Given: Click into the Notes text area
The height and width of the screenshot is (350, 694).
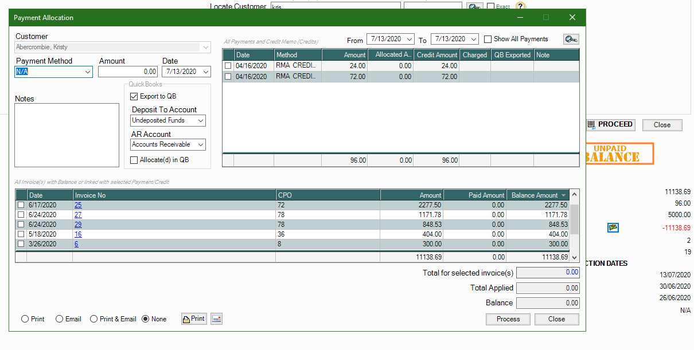Looking at the screenshot, I should (x=67, y=135).
